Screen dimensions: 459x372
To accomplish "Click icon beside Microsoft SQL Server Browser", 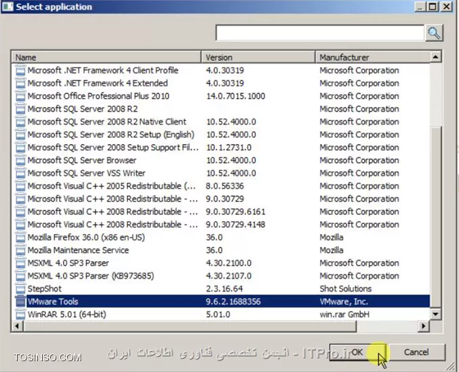I will 20,160.
